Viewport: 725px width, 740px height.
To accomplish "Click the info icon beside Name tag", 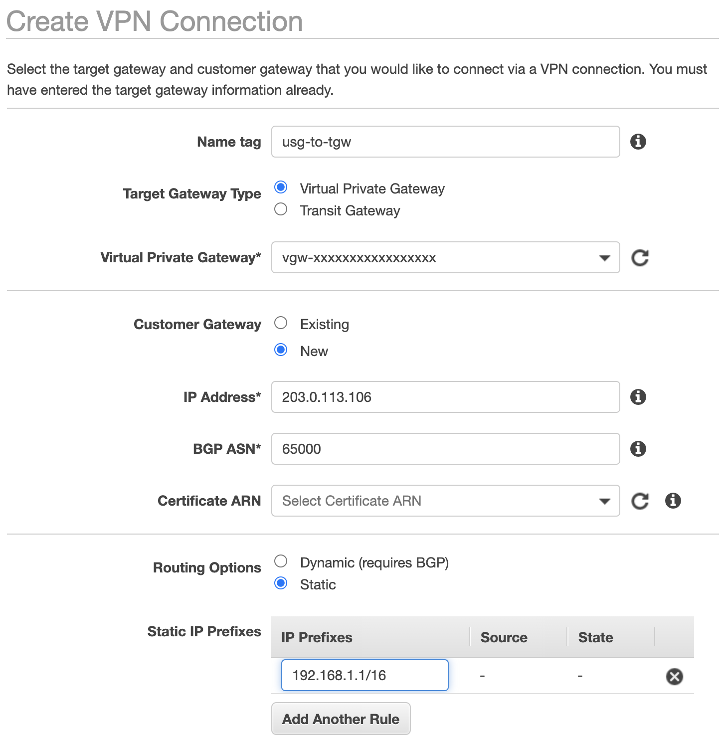I will (x=638, y=142).
